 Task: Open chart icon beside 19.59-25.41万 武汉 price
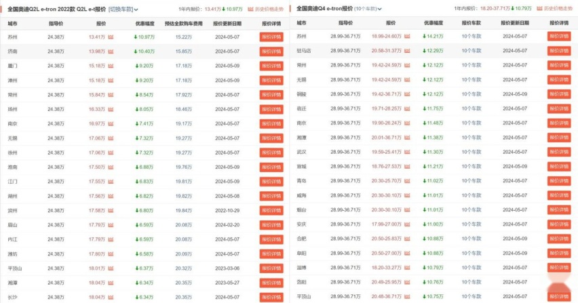407,152
